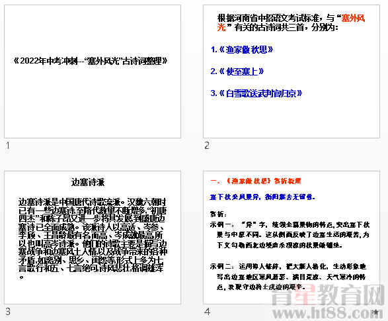The image size is (388, 321).
Task: Select slide 3 thumbnail titled 边塞诗派
Action: click(93, 238)
